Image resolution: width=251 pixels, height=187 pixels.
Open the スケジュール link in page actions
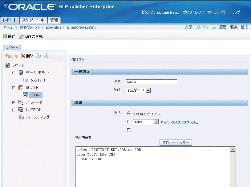(x=206, y=27)
